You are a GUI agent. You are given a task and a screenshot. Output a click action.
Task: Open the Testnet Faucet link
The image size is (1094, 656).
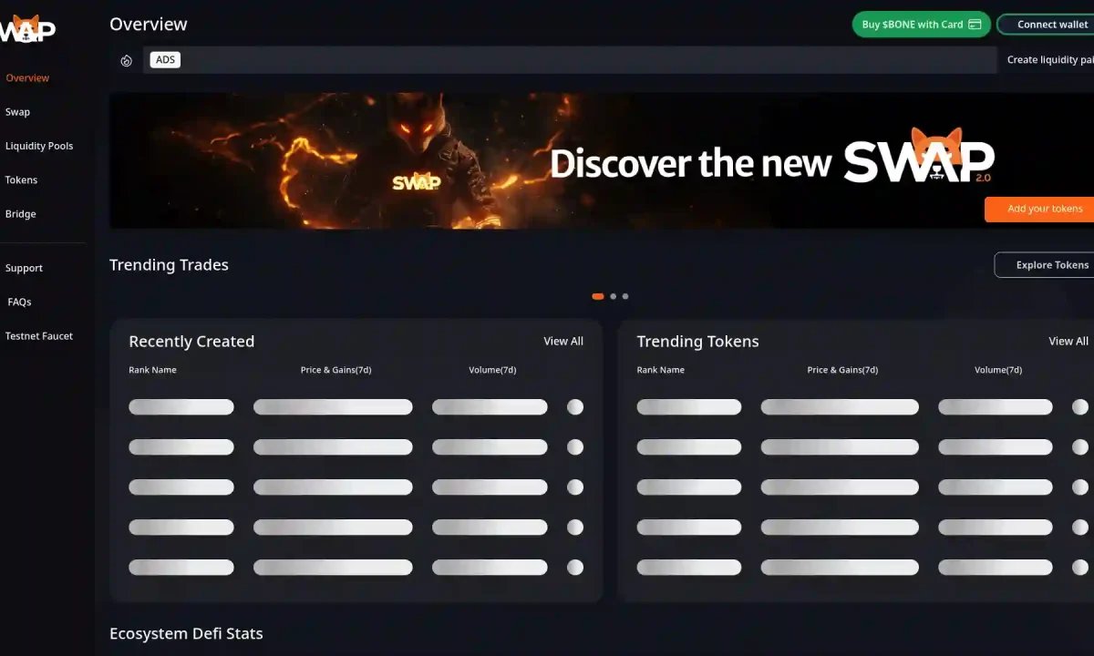tap(39, 336)
